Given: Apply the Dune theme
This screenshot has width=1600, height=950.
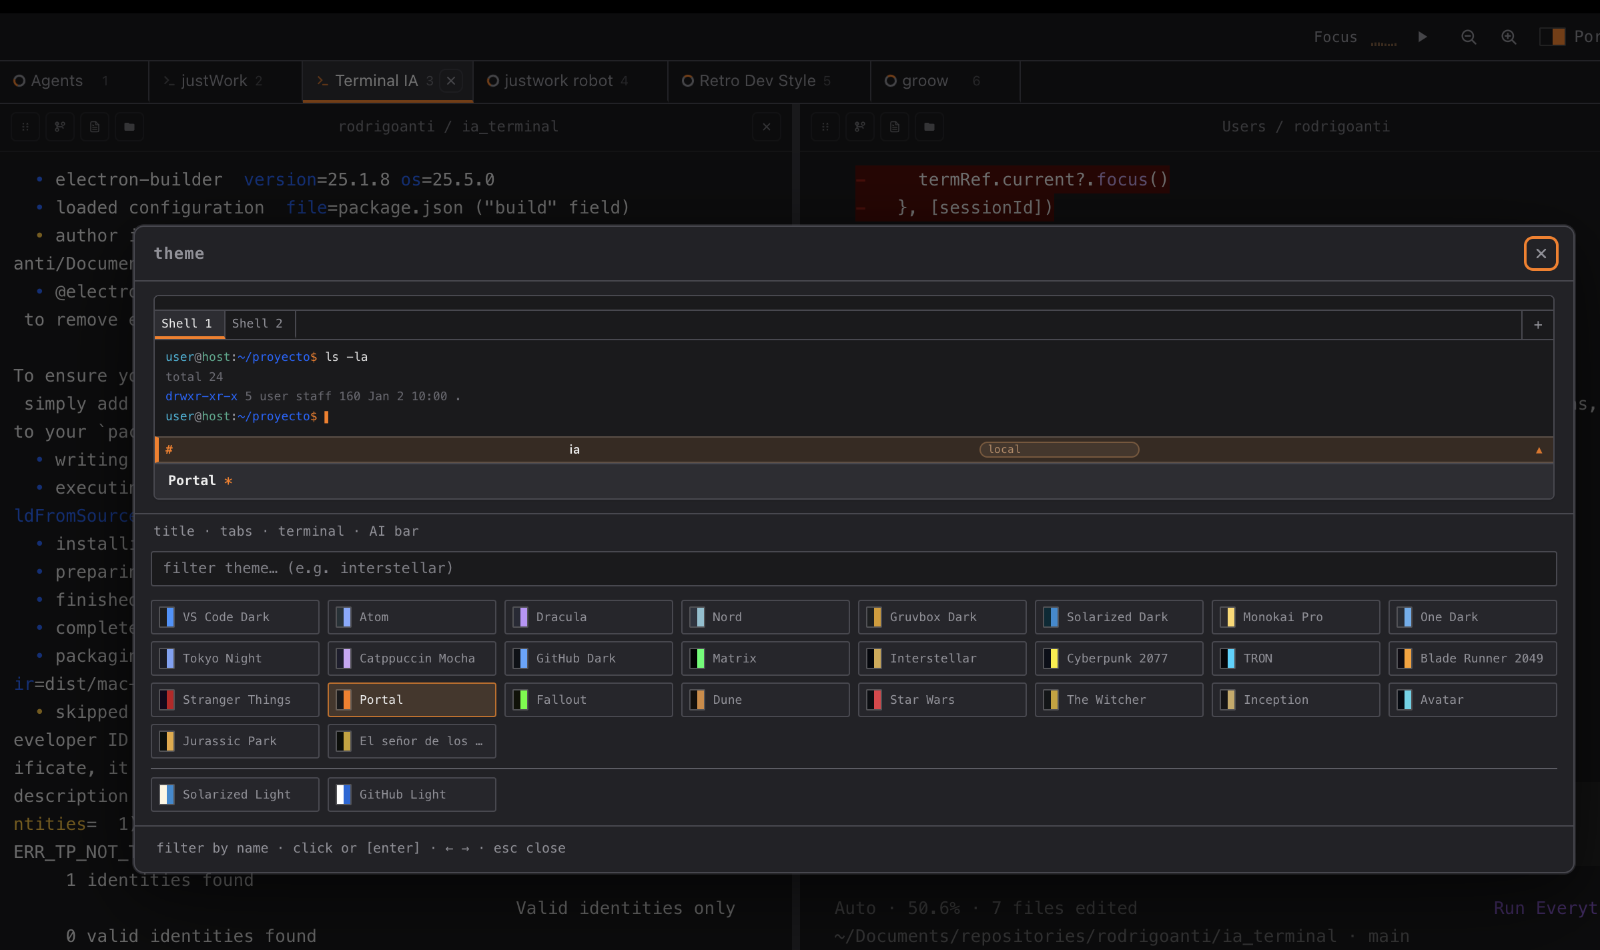Looking at the screenshot, I should pos(765,700).
